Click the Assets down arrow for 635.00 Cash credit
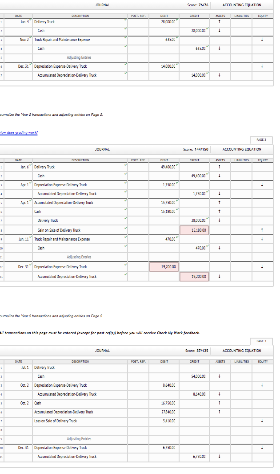 click(220, 49)
